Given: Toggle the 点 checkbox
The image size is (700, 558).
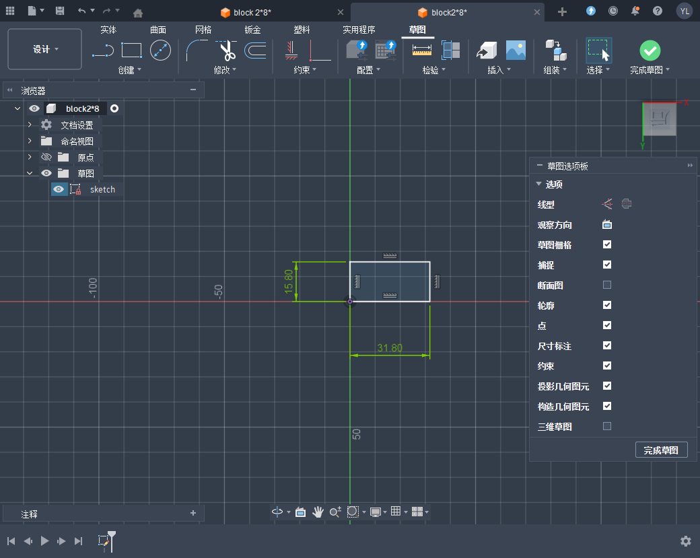Looking at the screenshot, I should tap(607, 325).
